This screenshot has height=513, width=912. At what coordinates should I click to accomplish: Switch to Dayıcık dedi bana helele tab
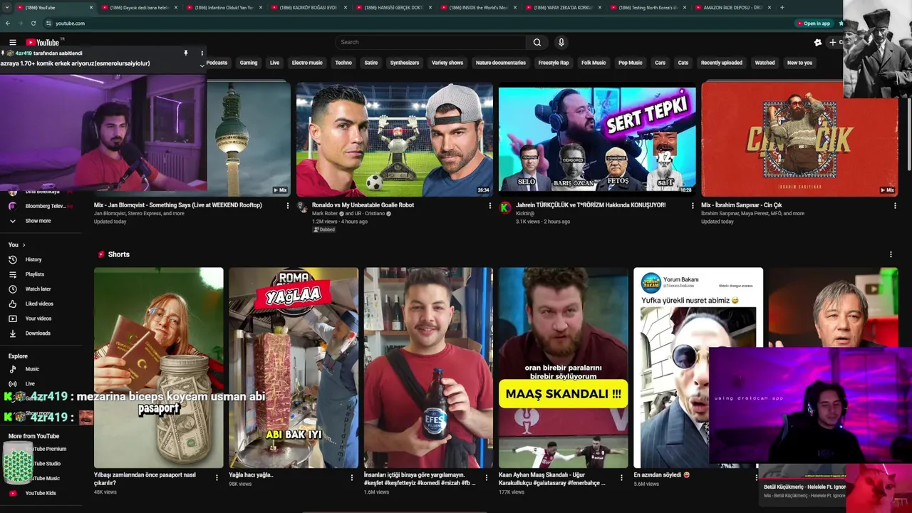tap(139, 7)
